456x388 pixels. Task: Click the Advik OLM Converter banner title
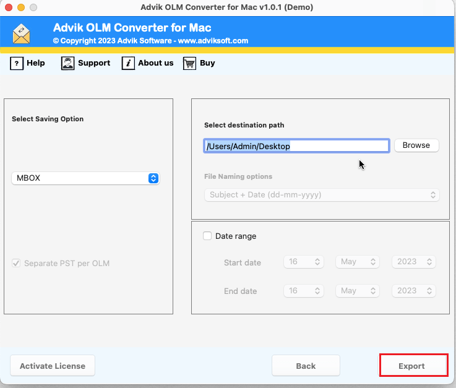(132, 28)
